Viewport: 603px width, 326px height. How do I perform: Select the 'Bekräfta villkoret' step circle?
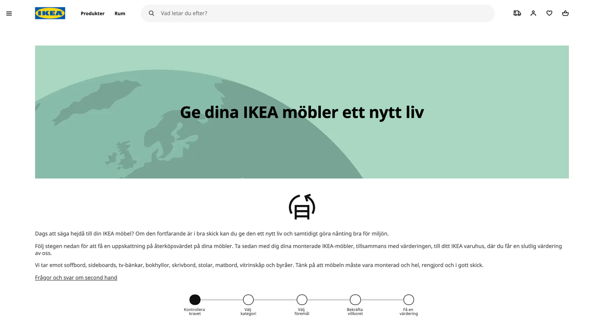(x=355, y=299)
